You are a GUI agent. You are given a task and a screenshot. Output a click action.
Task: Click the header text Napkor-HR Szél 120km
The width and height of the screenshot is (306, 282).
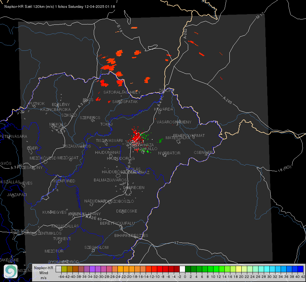(x=24, y=7)
